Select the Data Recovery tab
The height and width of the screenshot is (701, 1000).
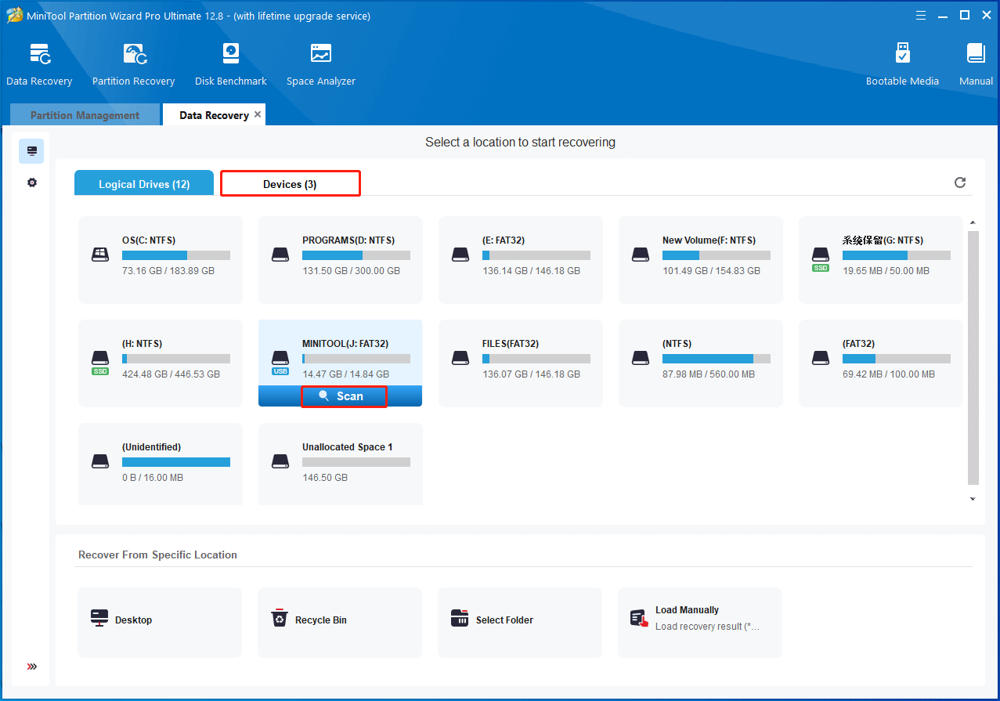tap(214, 115)
